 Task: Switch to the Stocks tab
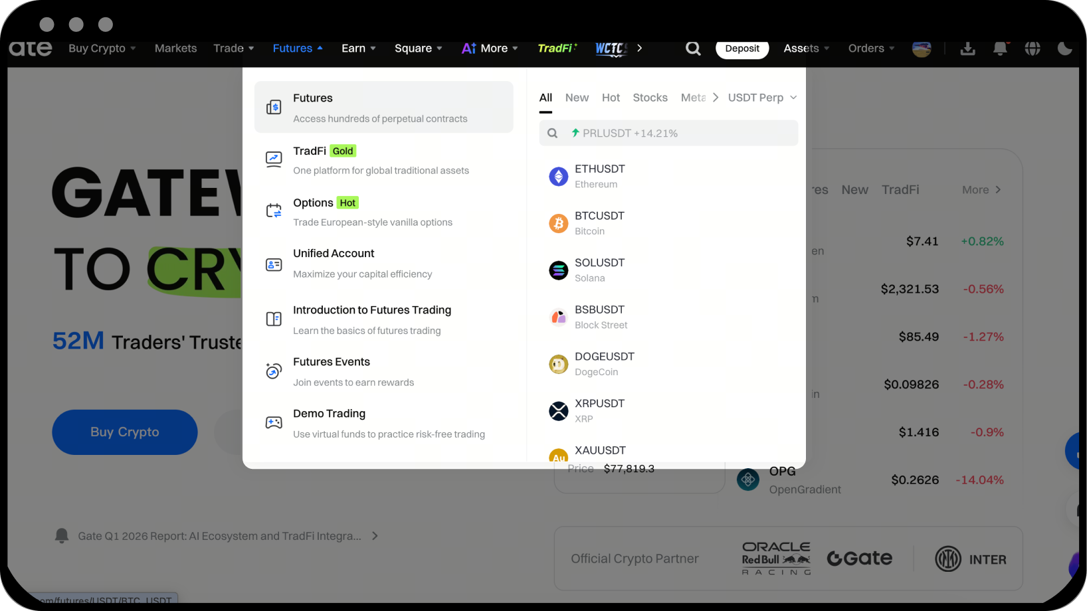(650, 98)
